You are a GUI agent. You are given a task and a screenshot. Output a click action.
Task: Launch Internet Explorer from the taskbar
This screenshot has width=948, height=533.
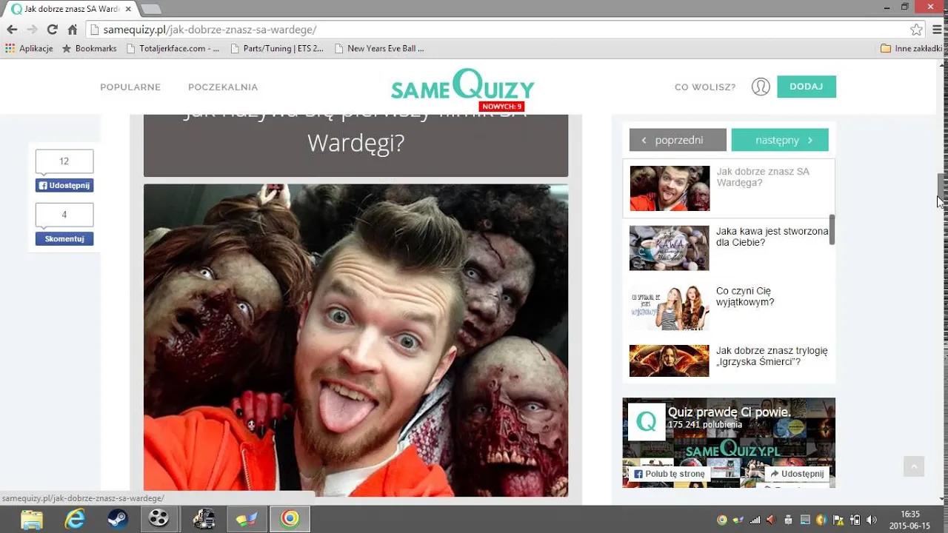(x=75, y=519)
